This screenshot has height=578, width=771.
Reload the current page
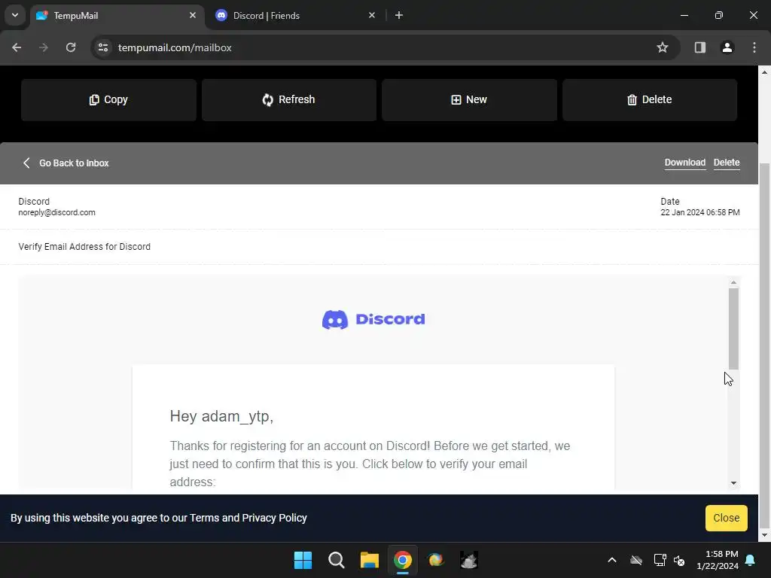(71, 47)
